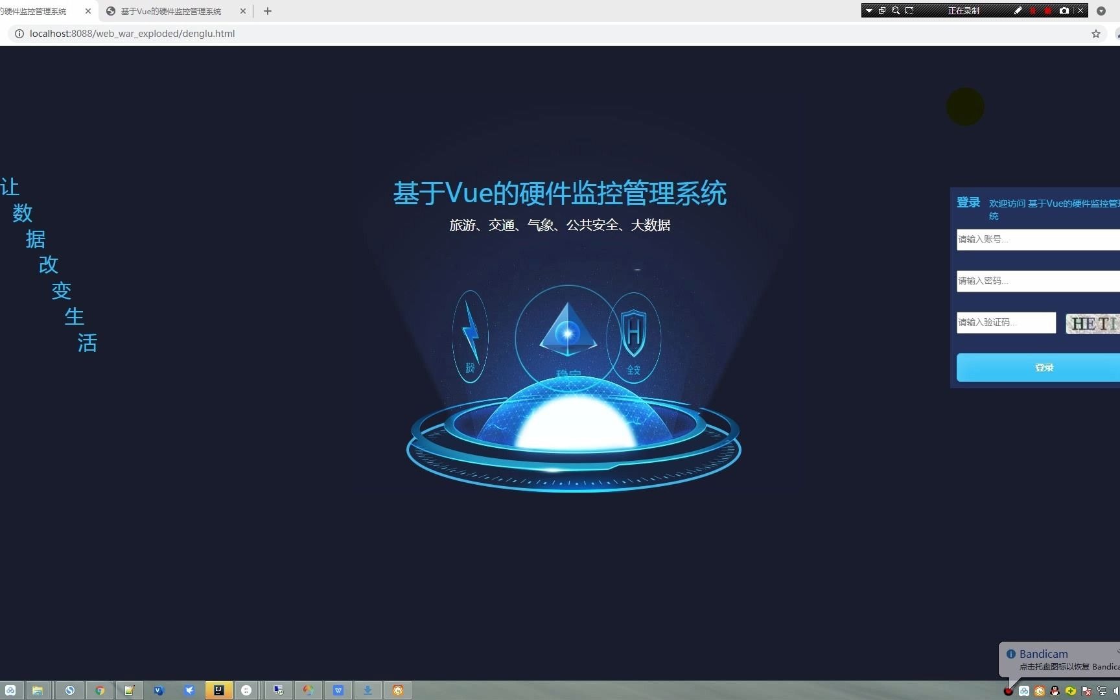Click the QQ penguin icon in system tray
This screenshot has width=1120, height=700.
click(1055, 692)
